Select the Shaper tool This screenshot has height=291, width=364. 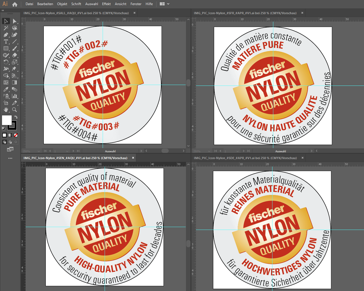(x=6, y=55)
